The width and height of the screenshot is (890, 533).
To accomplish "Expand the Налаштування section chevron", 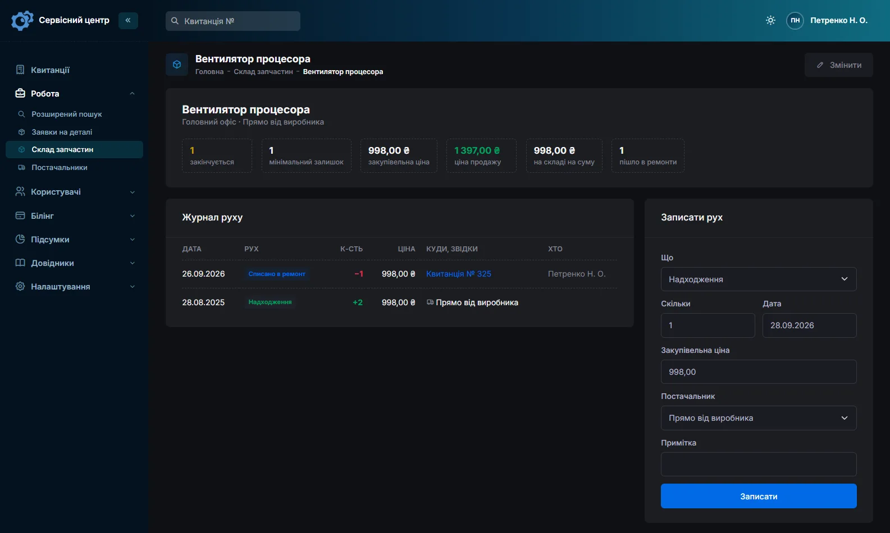I will 133,286.
